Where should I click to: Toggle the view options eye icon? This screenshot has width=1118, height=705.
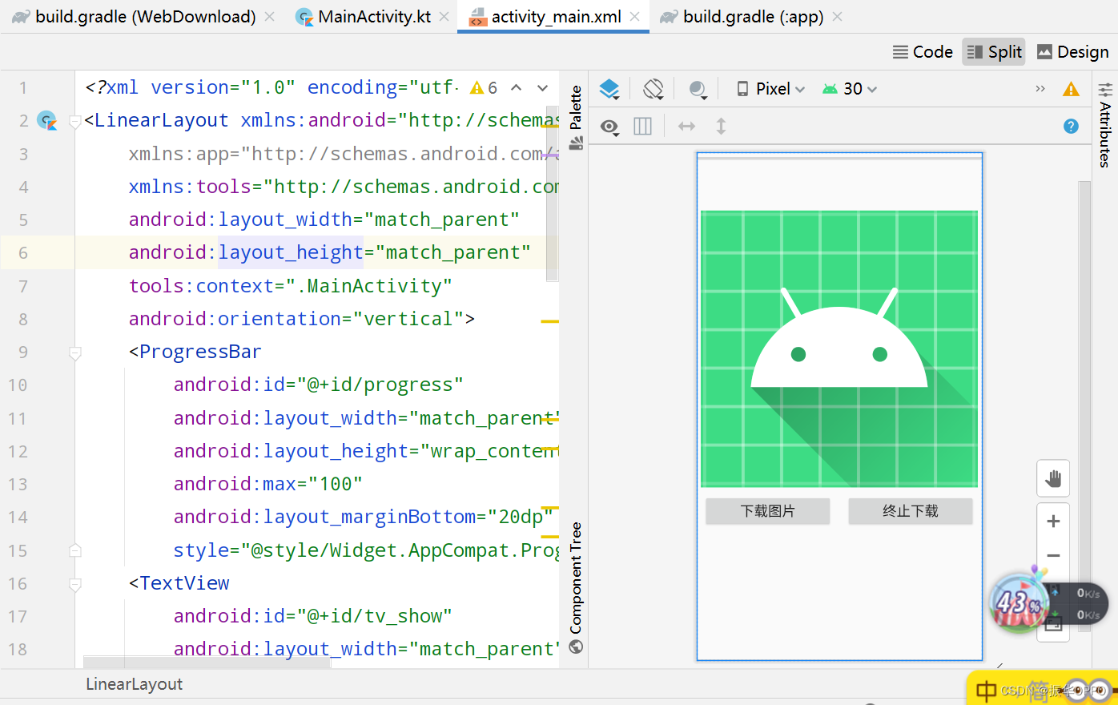coord(609,127)
